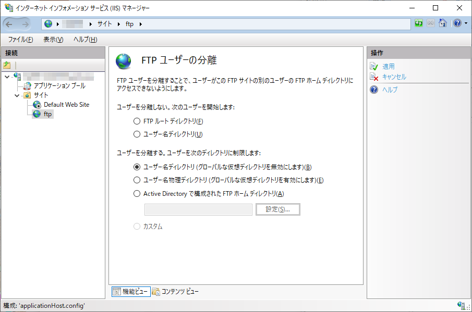The height and width of the screenshot is (312, 472).
Task: Open the blue Help question-mark icon in toolbar
Action: (457, 23)
